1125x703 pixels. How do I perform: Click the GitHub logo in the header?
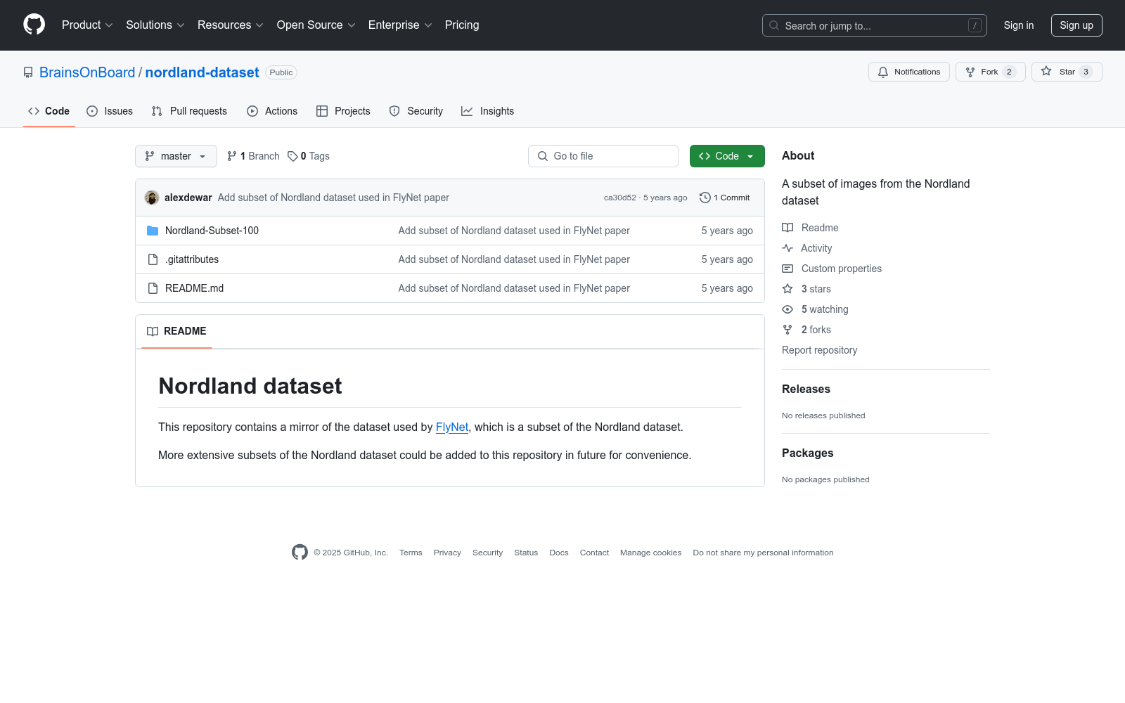34,25
